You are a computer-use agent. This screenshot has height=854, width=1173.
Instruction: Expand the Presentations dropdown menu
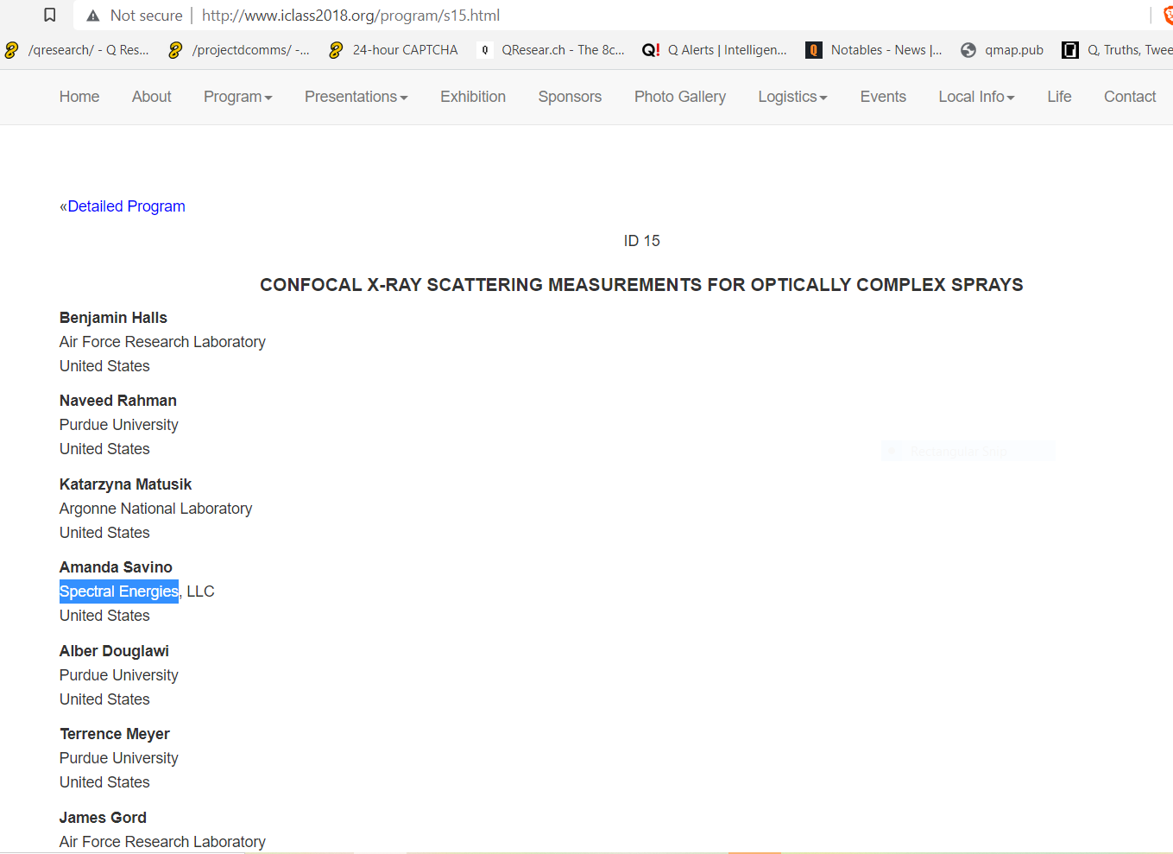tap(356, 97)
